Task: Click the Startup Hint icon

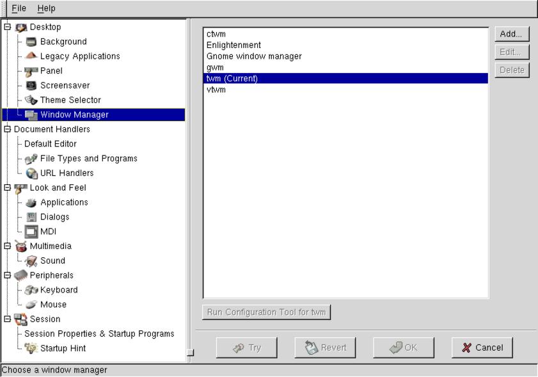Action: coord(31,348)
